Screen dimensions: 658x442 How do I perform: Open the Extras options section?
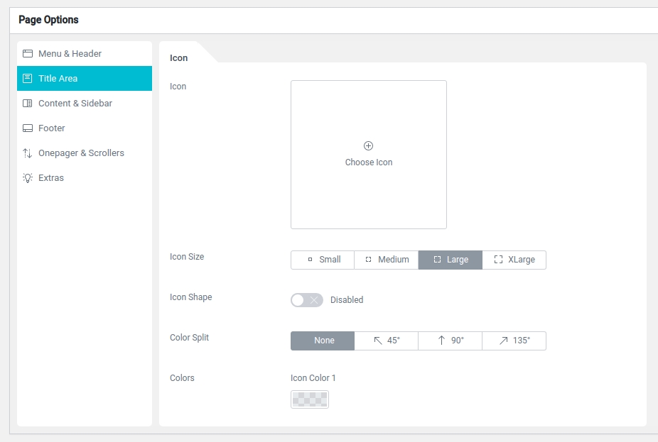click(51, 178)
